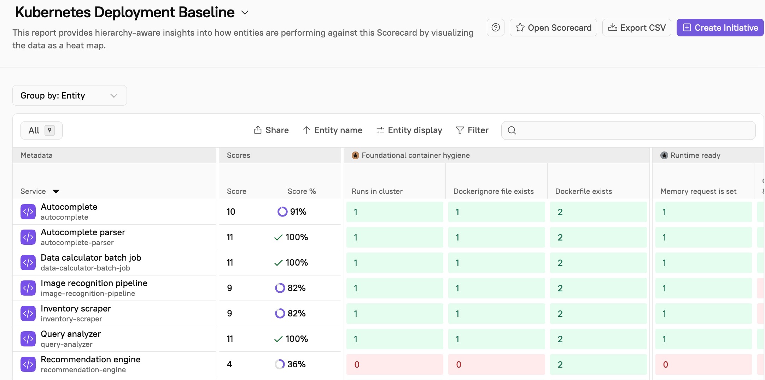The height and width of the screenshot is (380, 765).
Task: Click the Query analyzer code icon
Action: pos(28,339)
